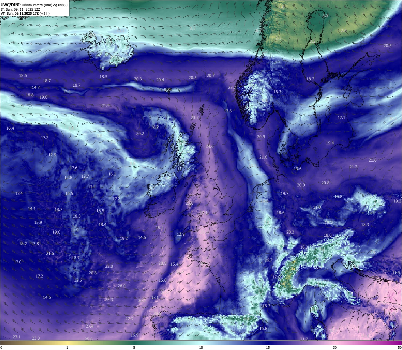The image size is (402, 350).
Task: Select the 28.0 value label
Action: tap(162, 263)
